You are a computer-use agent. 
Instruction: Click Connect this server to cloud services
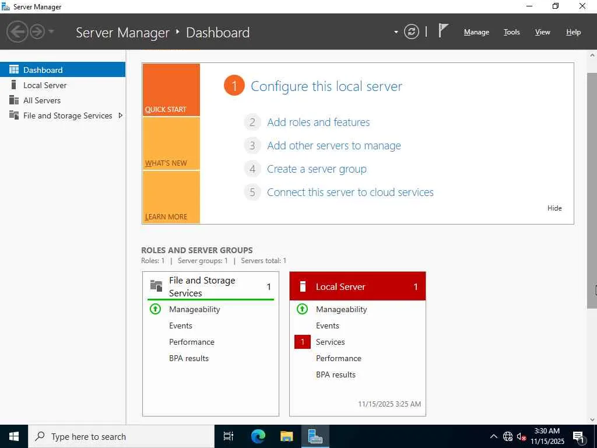(350, 192)
